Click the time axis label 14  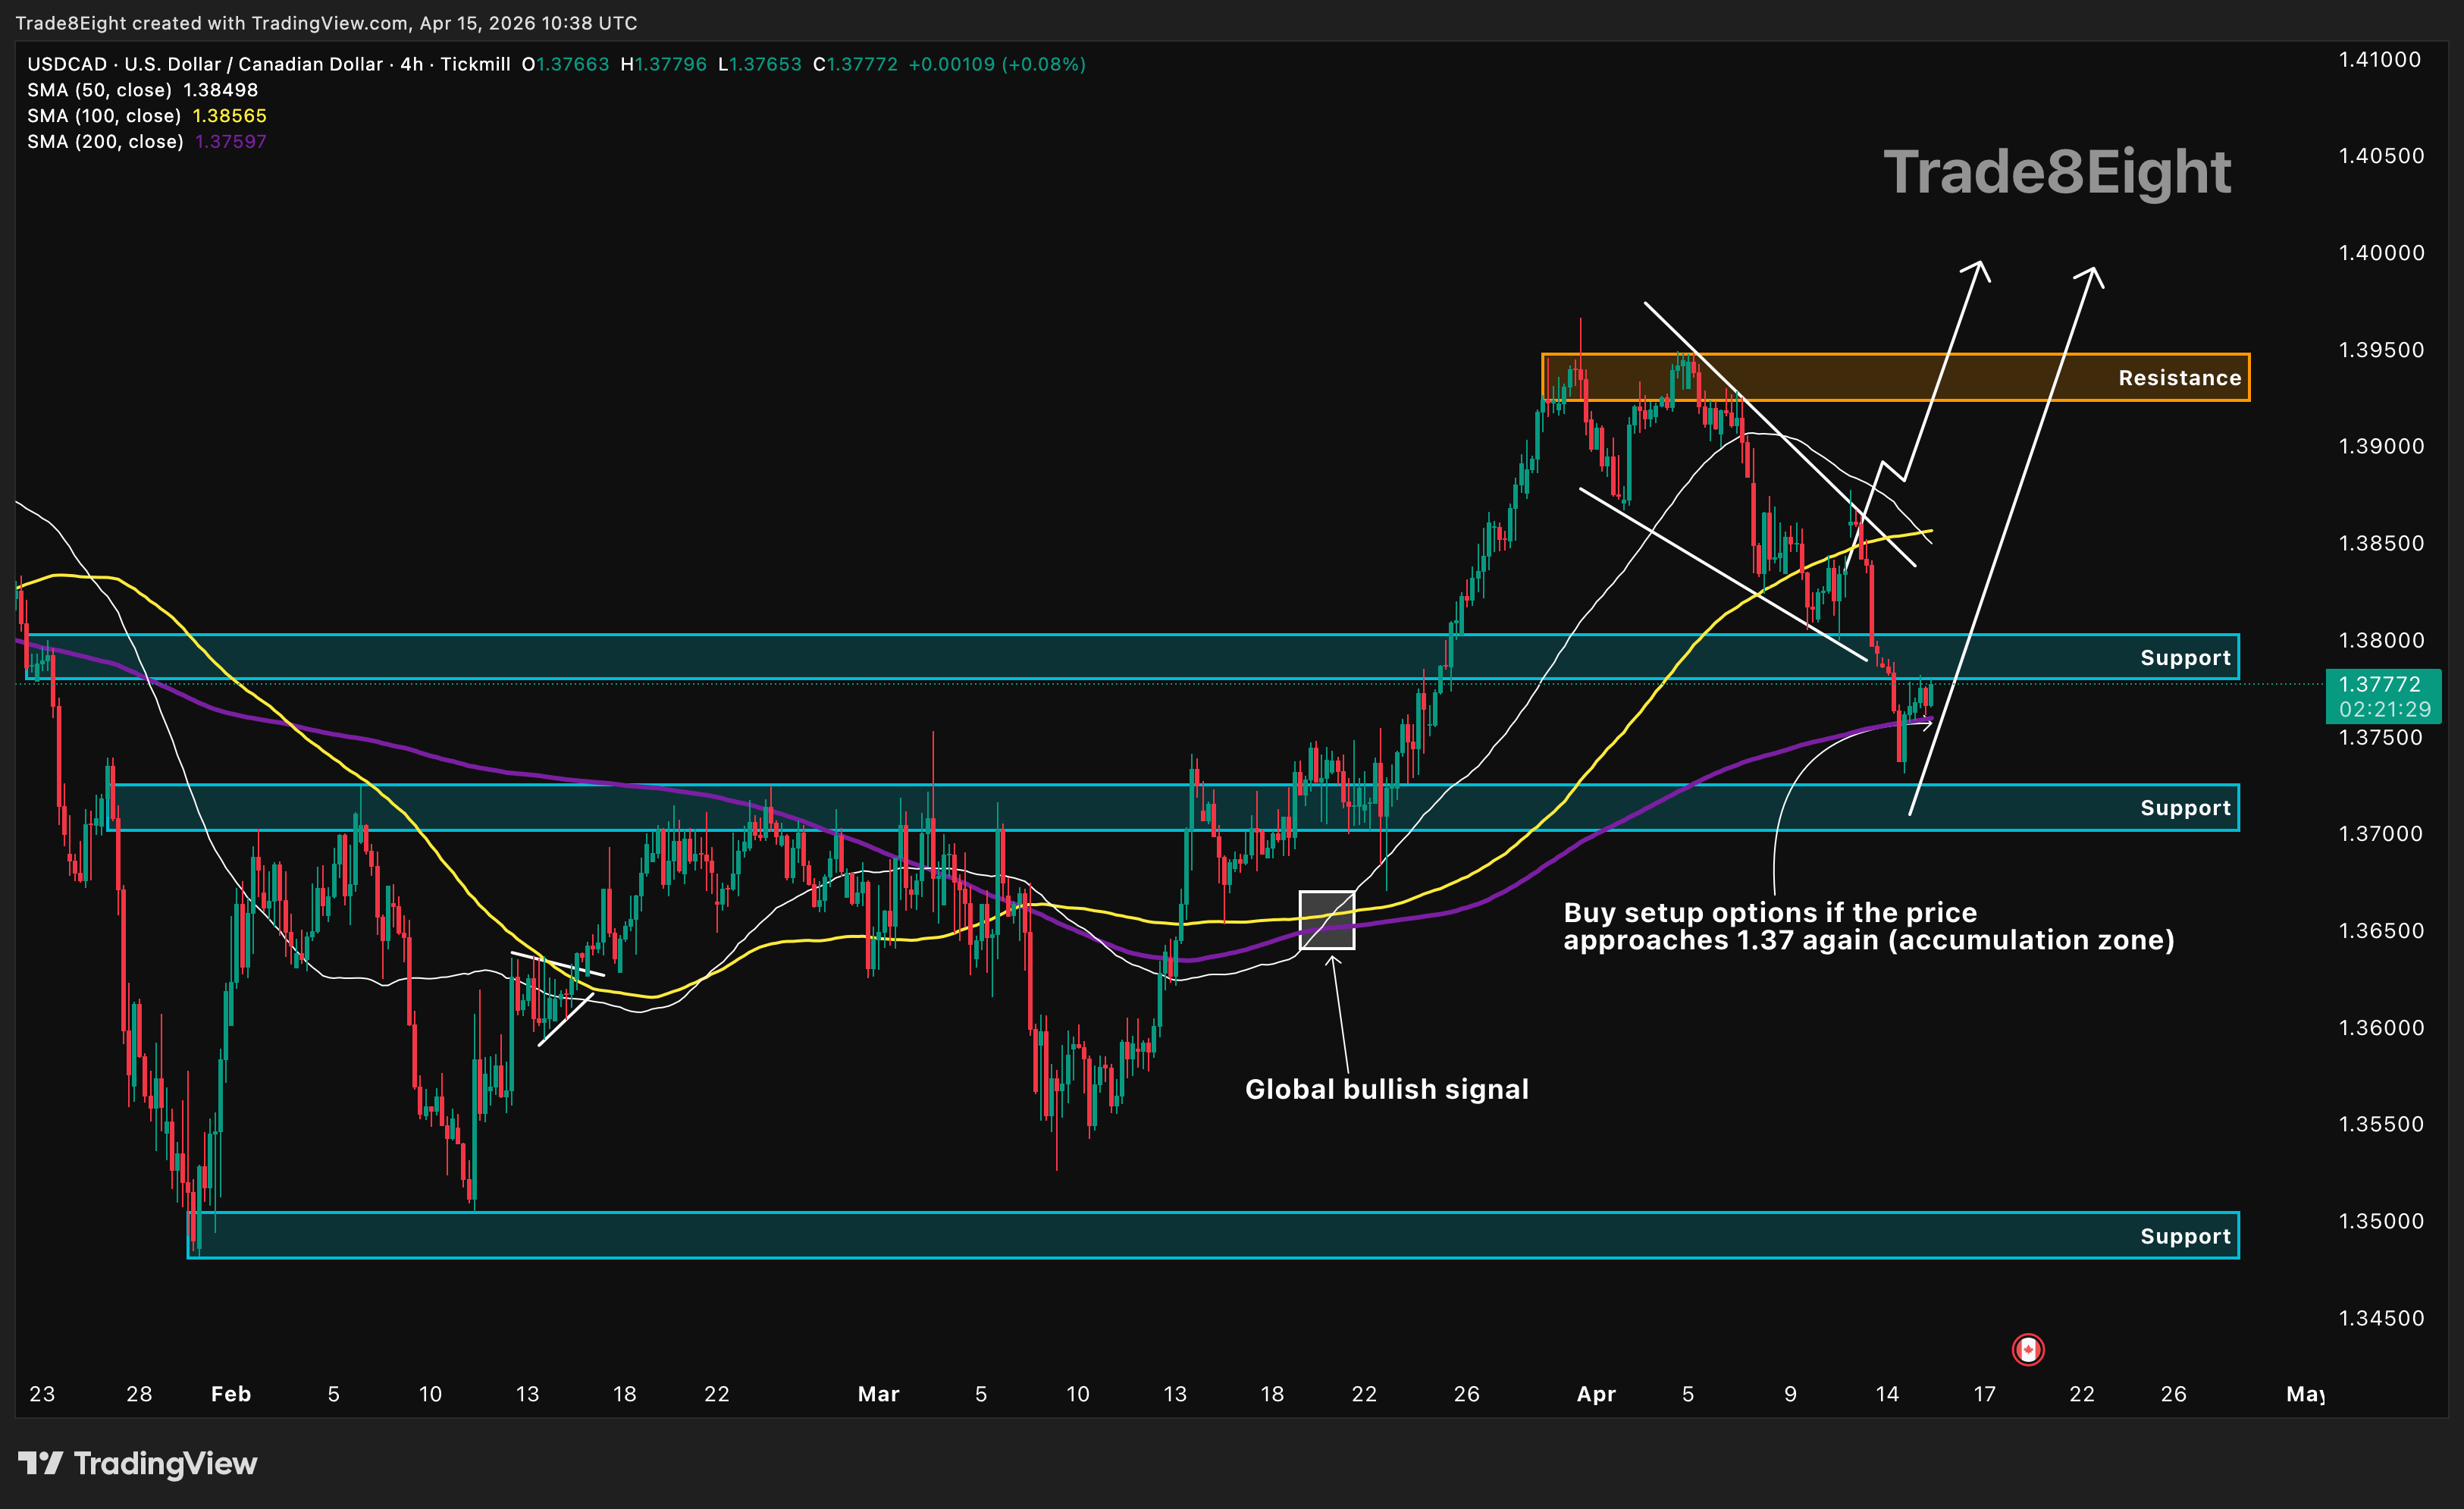(x=1887, y=1394)
